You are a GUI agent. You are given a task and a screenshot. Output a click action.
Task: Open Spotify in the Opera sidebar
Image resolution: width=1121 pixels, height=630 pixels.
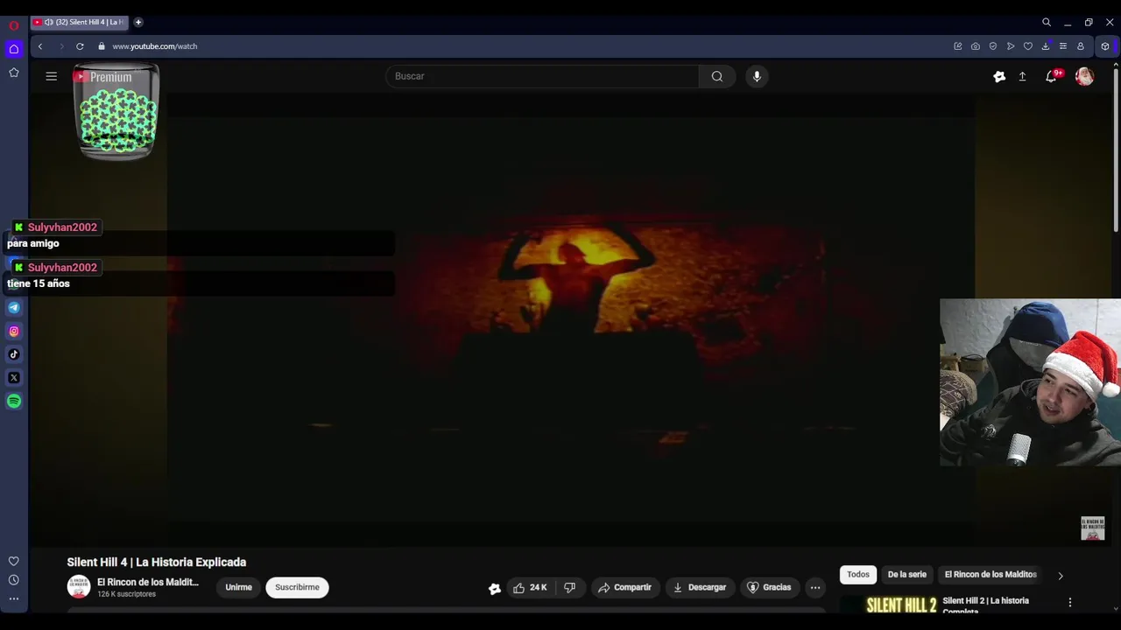pyautogui.click(x=14, y=401)
